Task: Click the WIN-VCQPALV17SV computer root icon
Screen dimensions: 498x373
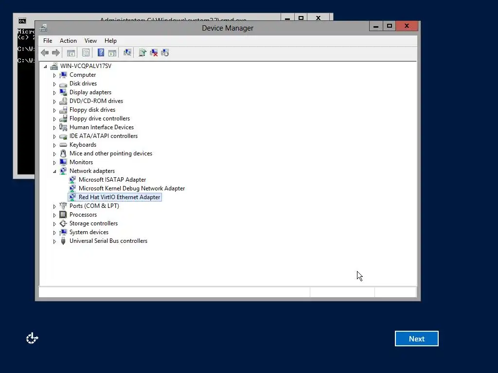Action: (54, 66)
